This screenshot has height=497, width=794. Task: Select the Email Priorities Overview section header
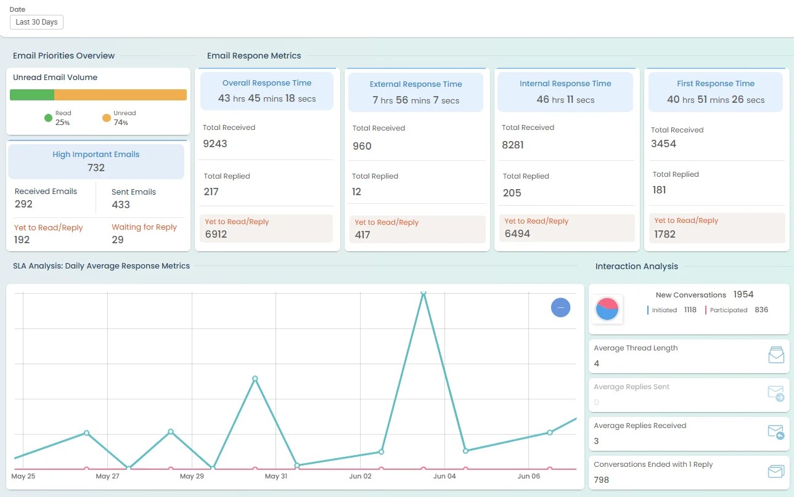(63, 55)
